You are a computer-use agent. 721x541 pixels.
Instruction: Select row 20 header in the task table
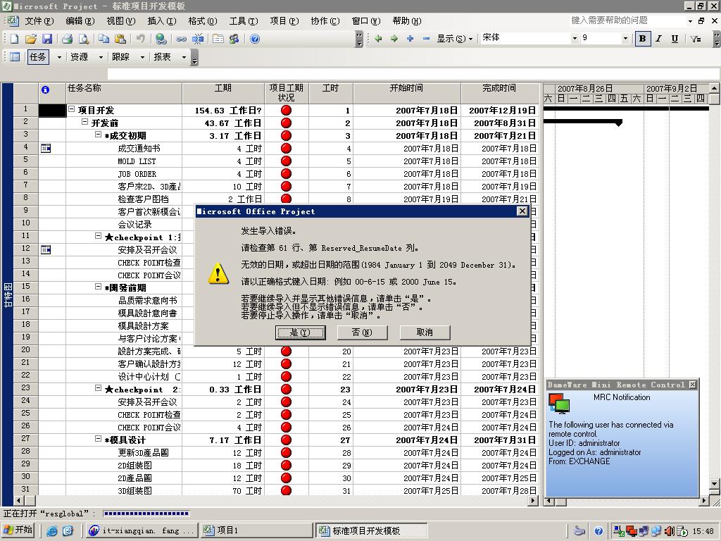pyautogui.click(x=26, y=349)
